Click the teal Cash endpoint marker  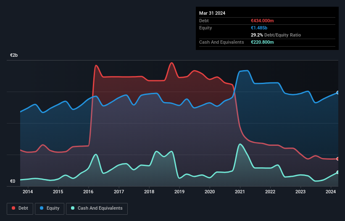[338, 172]
